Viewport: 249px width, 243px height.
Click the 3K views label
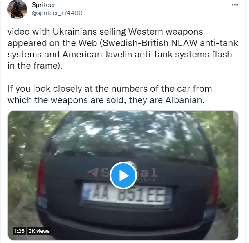[39, 231]
